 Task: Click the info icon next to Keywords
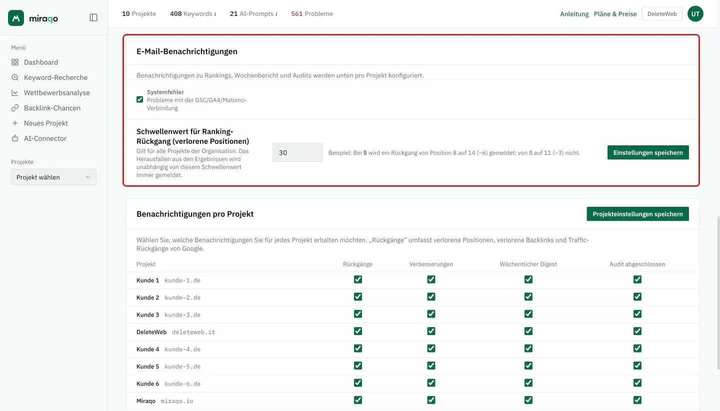[x=215, y=14]
